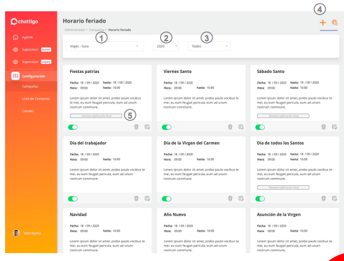
Task: Click the Chattigo logo
Action: (x=28, y=21)
